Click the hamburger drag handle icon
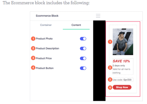 [x=98, y=16]
